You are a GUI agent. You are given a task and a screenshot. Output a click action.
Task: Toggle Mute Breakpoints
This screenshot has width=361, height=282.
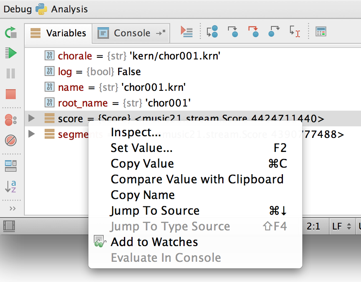11,140
